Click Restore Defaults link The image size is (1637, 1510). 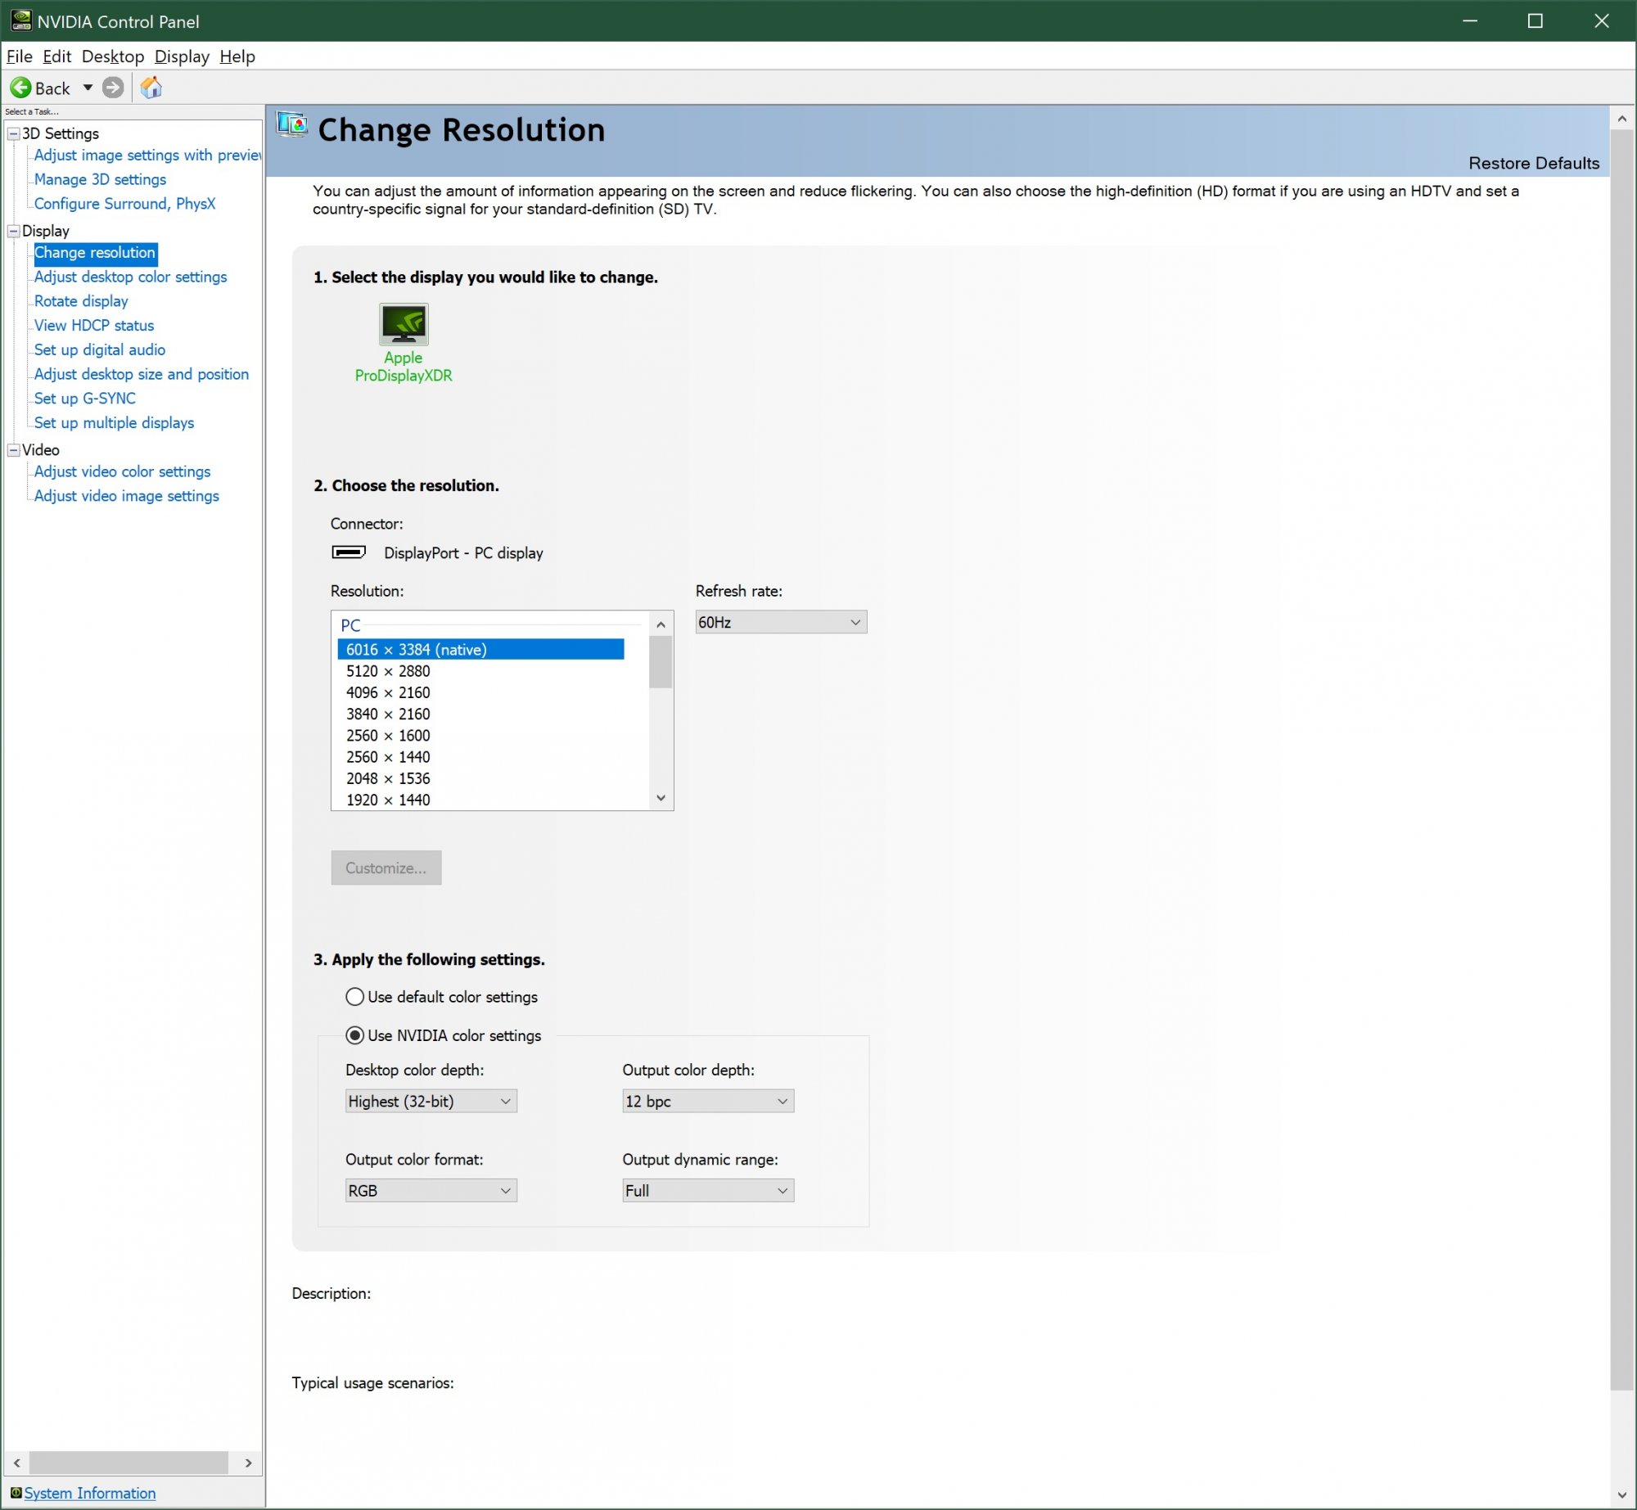tap(1533, 163)
